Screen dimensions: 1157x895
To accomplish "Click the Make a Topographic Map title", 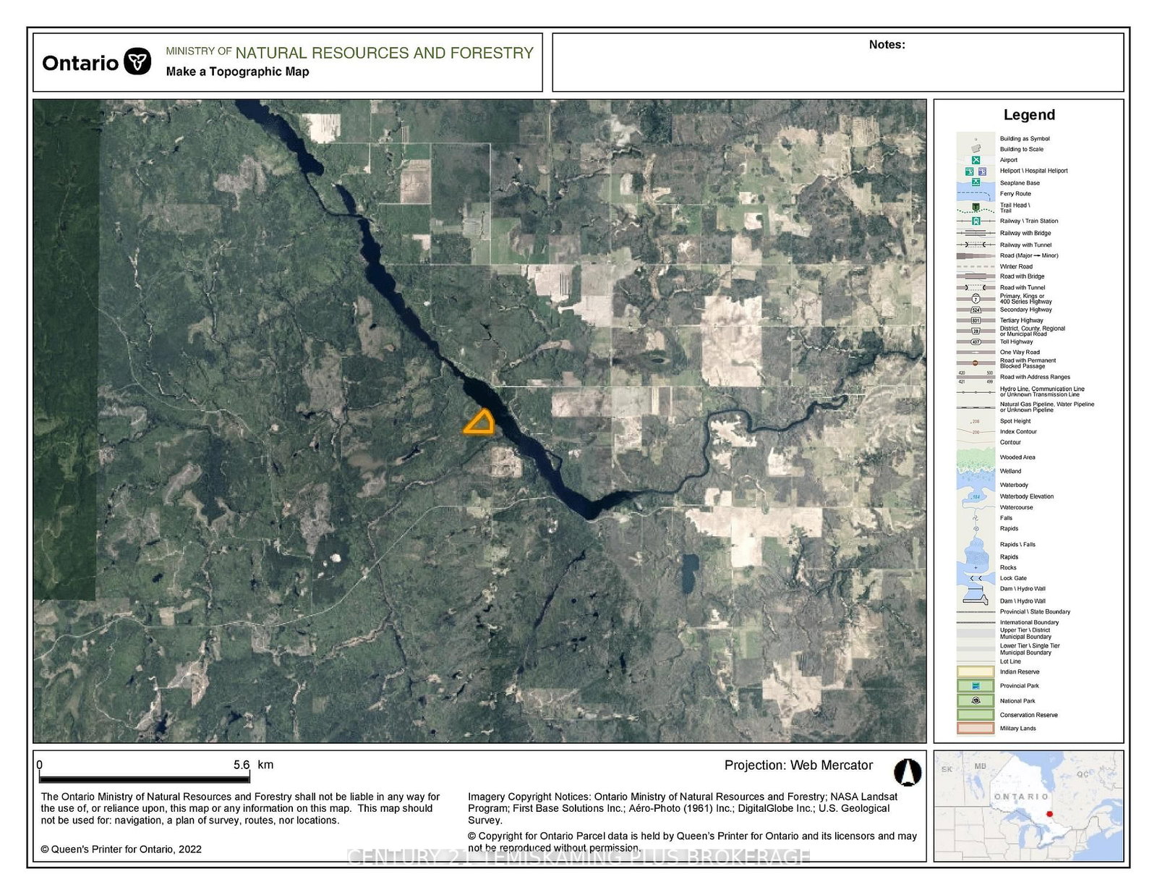I will (x=237, y=72).
